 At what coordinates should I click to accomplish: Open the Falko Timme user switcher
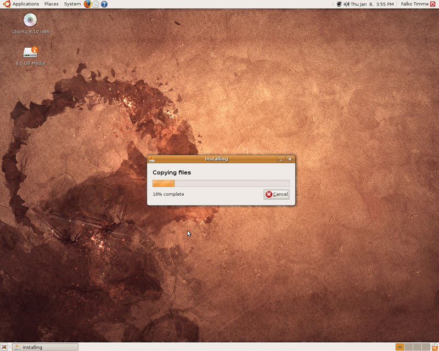pyautogui.click(x=415, y=4)
